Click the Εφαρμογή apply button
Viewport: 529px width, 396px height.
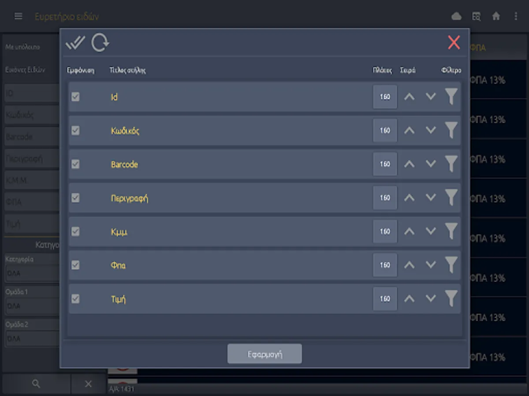(x=264, y=354)
